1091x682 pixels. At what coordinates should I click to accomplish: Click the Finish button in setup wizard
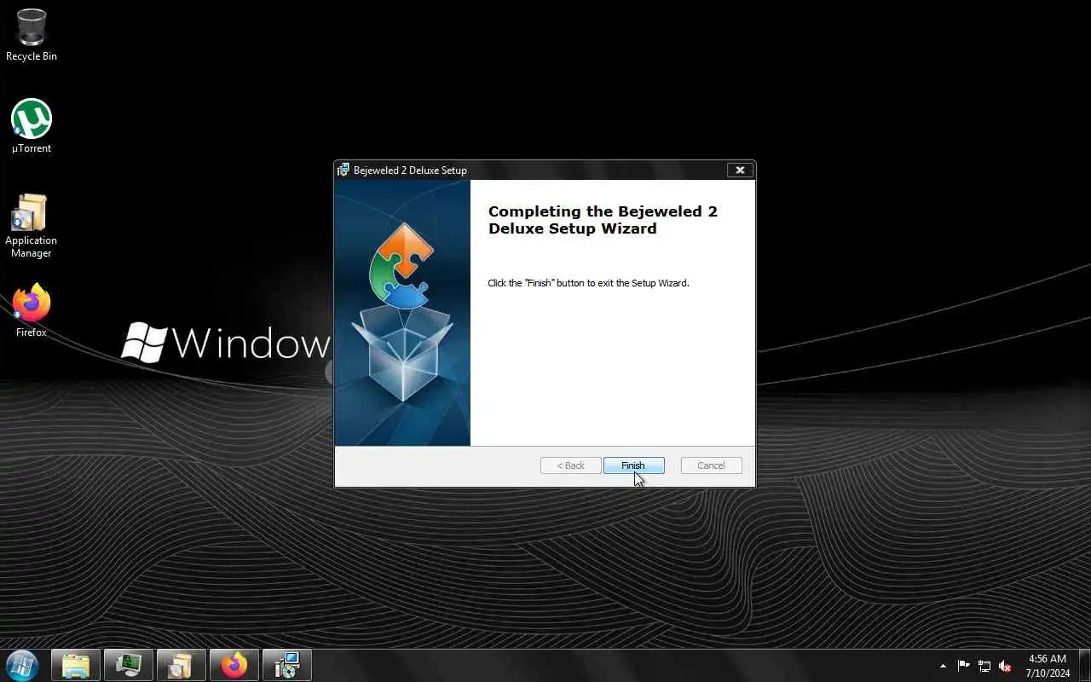[633, 465]
